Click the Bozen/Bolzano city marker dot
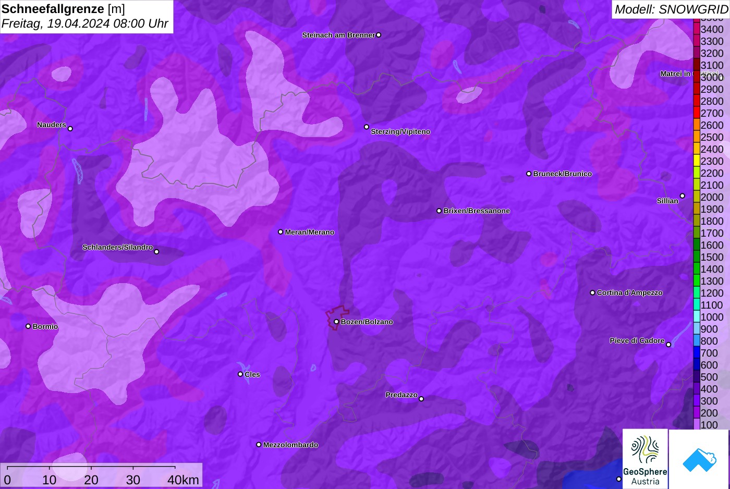 pyautogui.click(x=336, y=322)
